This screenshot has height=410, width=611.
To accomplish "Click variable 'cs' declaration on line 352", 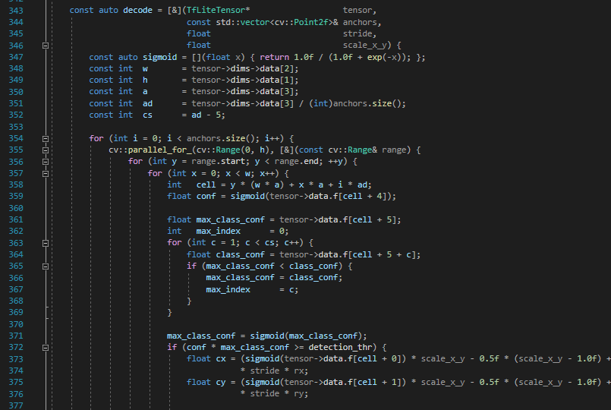I will pos(147,115).
